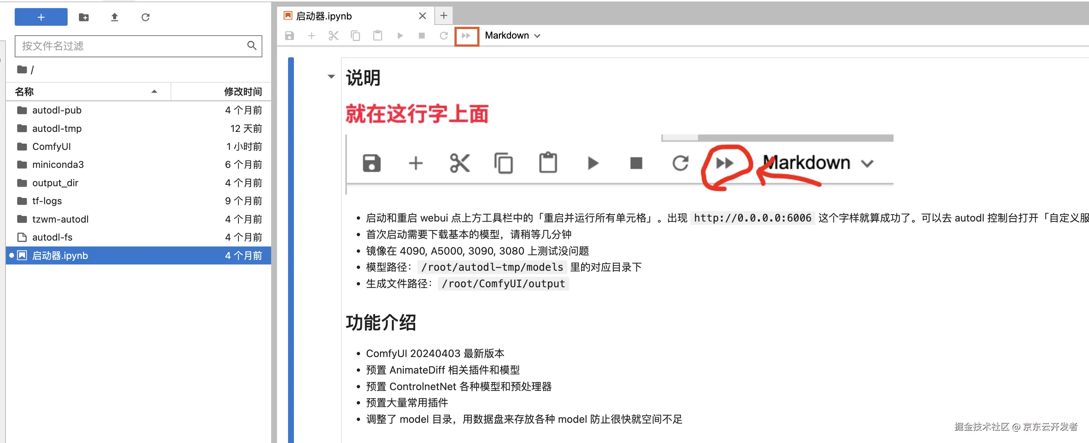This screenshot has height=443, width=1089.
Task: Save the notebook with the save icon
Action: click(290, 36)
